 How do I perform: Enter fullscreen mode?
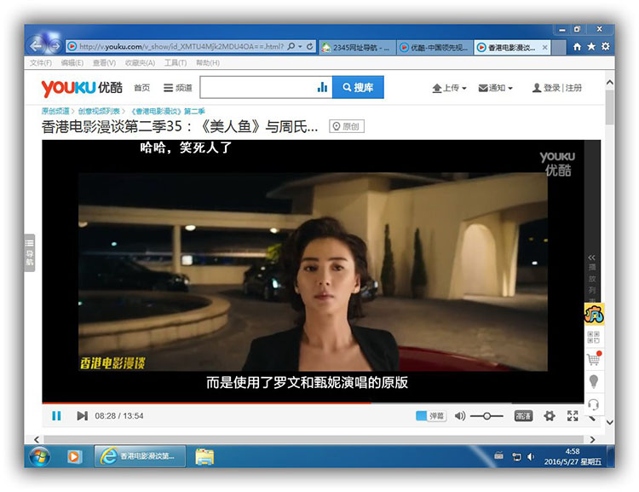click(x=573, y=416)
